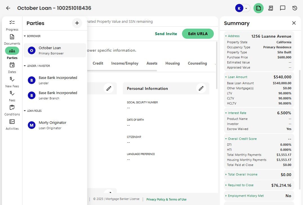Screen dimensions: 303x205
Task: Add a new party with plus button
Action: point(77,23)
